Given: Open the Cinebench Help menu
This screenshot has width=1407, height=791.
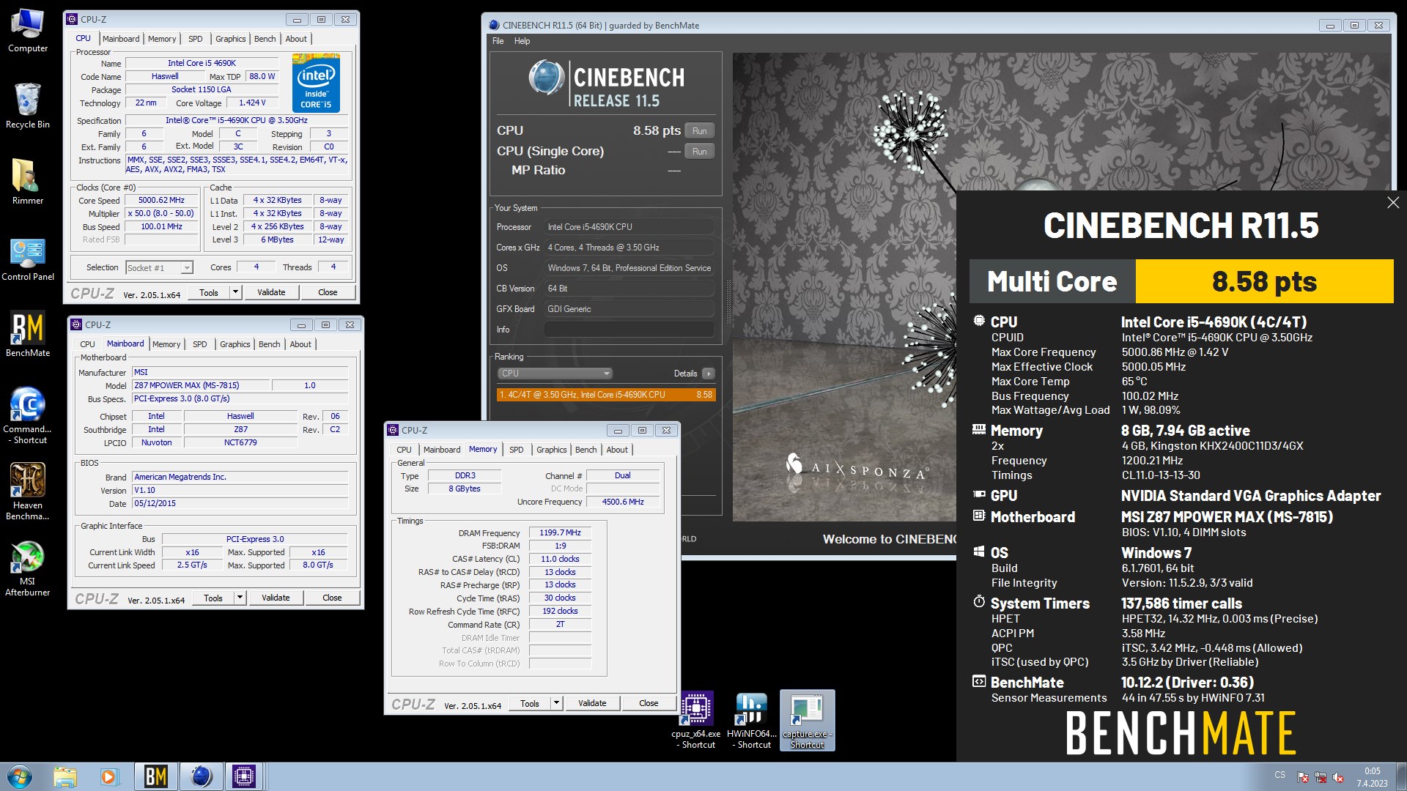Looking at the screenshot, I should 522,41.
